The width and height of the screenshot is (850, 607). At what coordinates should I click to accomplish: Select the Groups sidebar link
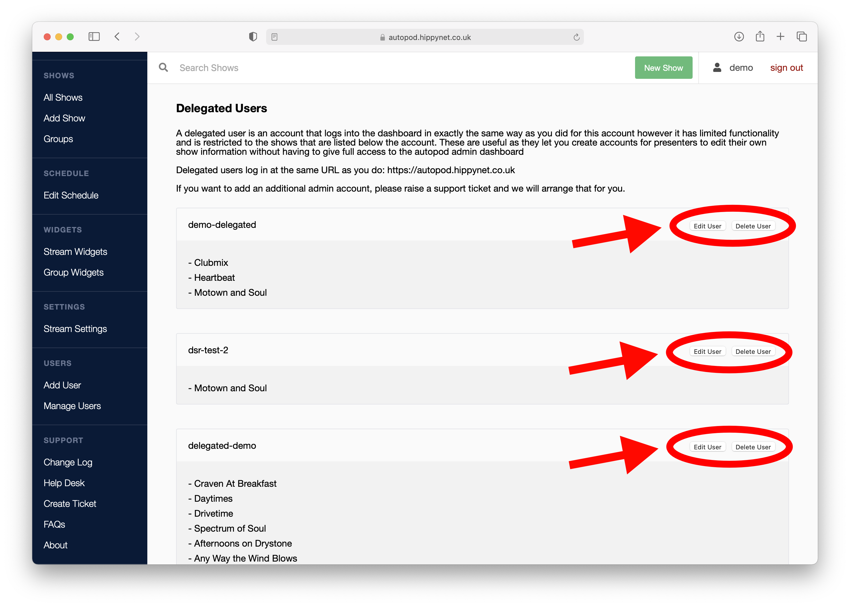coord(58,139)
